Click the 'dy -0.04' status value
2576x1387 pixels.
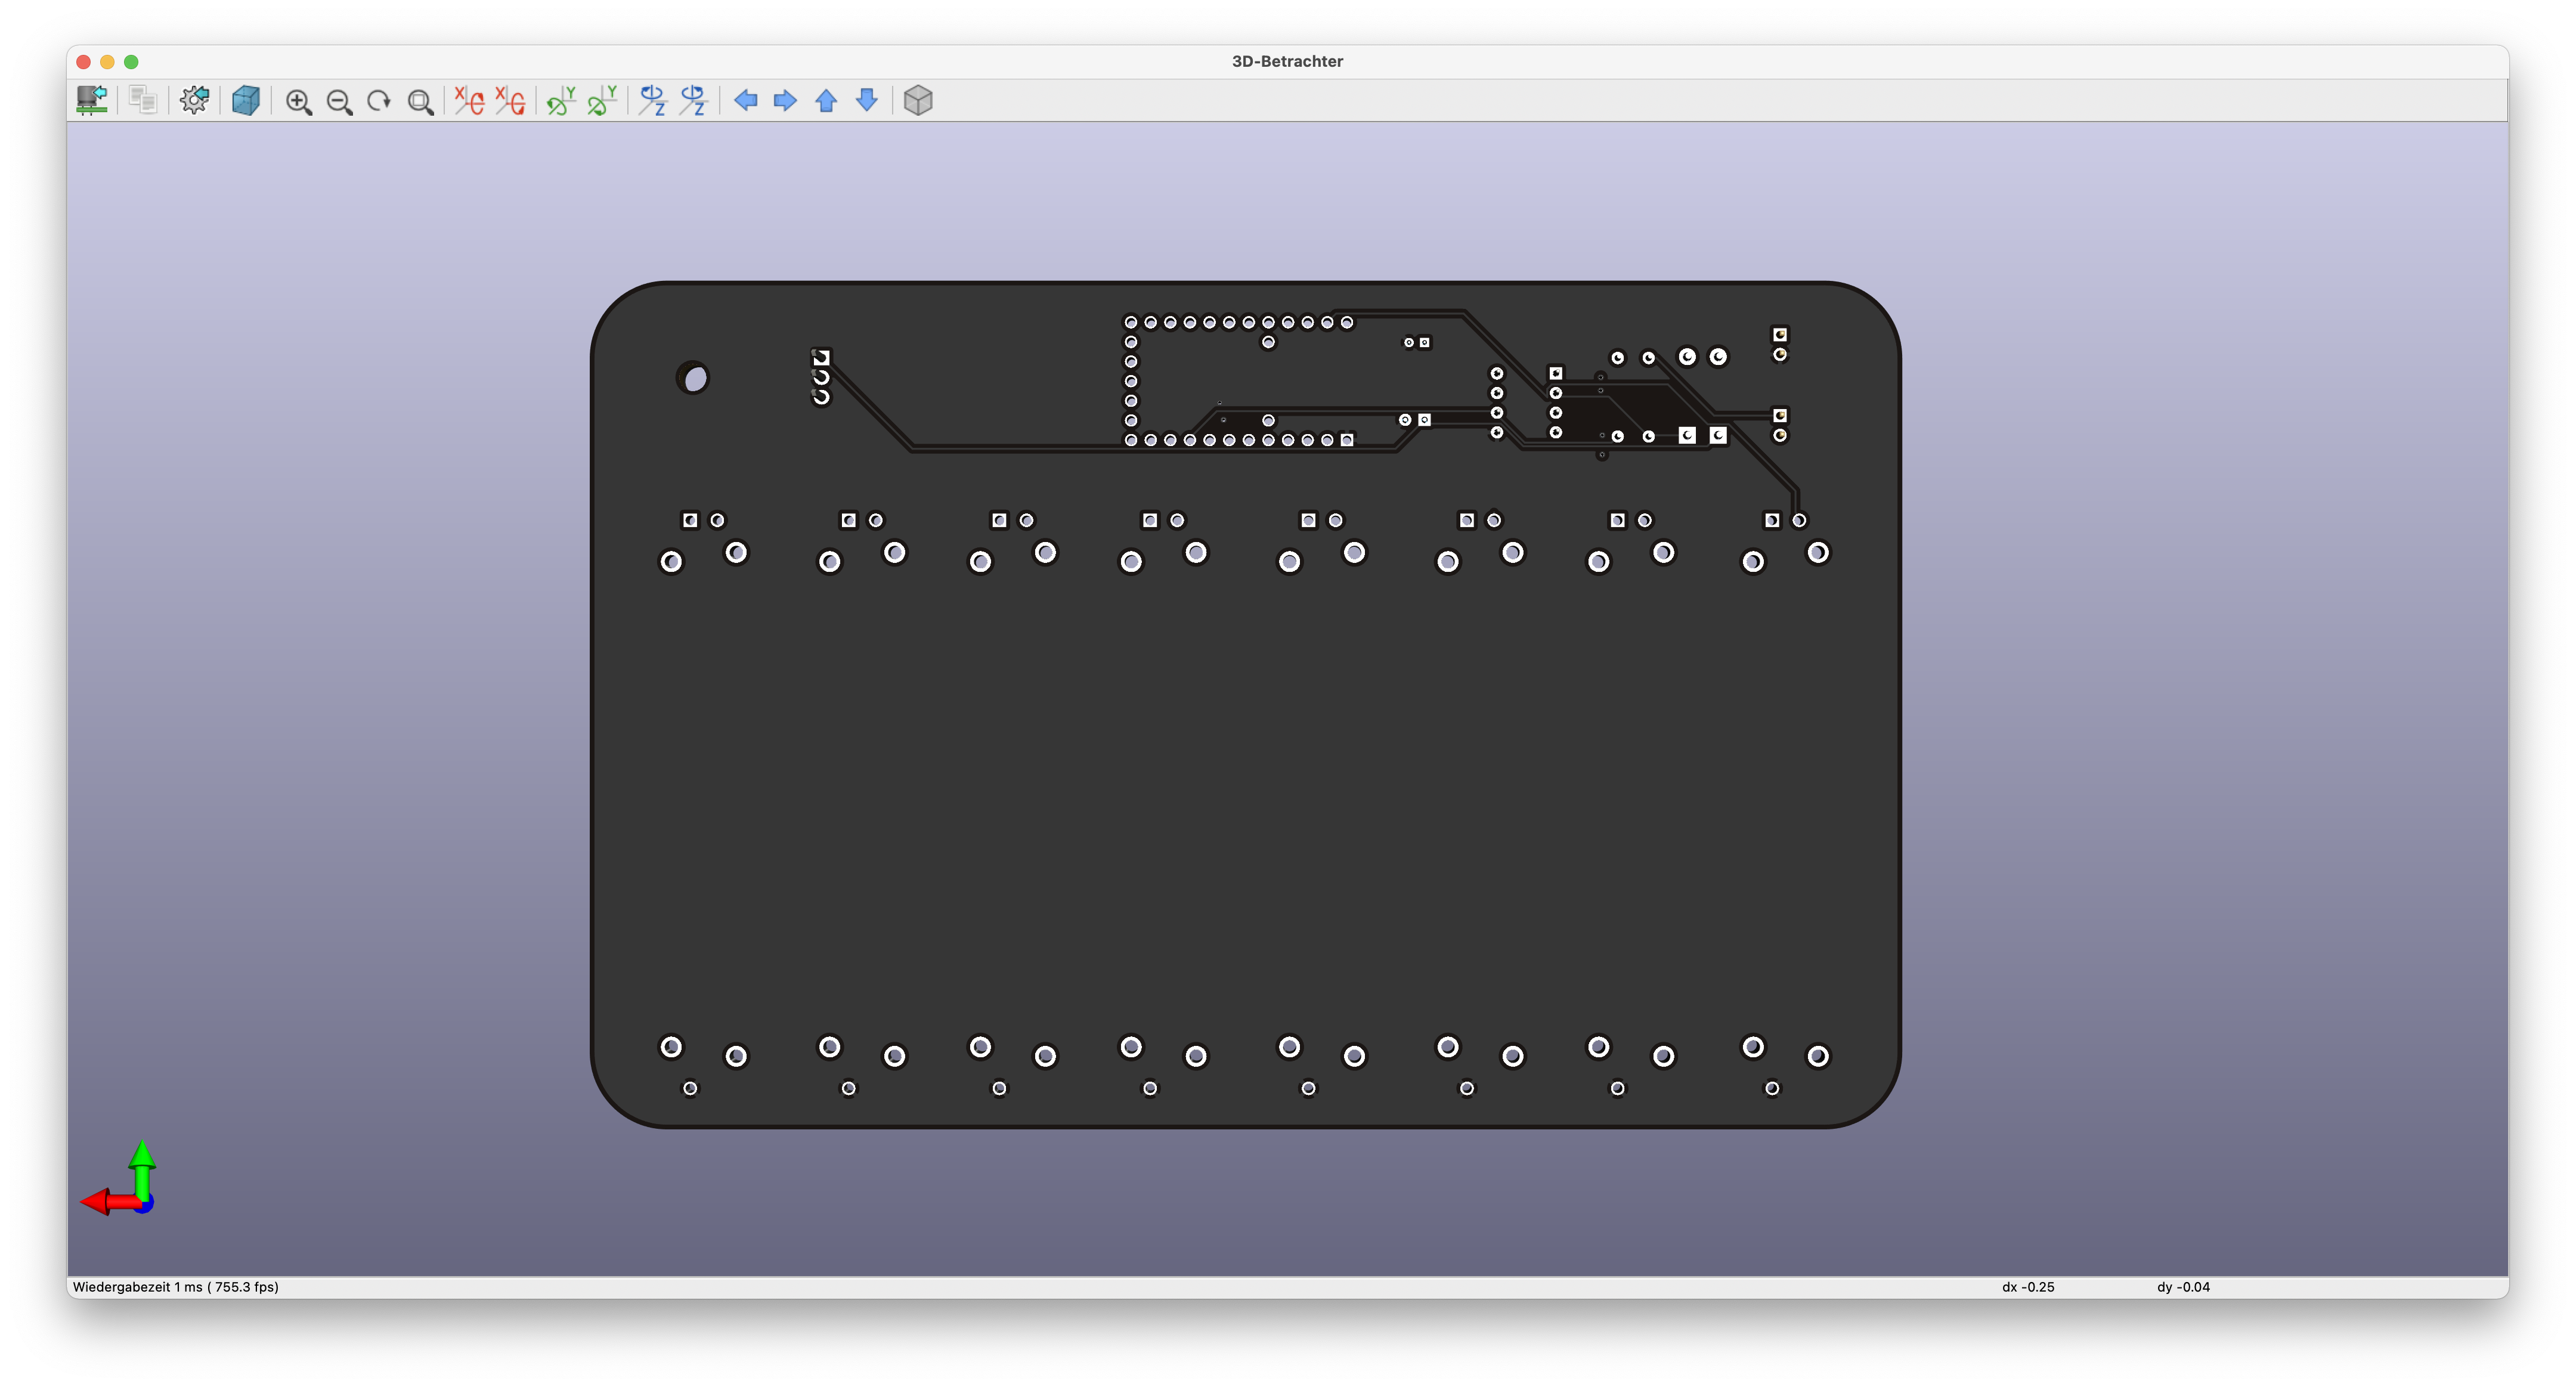tap(2183, 1287)
